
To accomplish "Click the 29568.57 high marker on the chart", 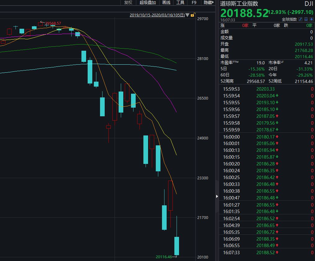I will pos(53,24).
